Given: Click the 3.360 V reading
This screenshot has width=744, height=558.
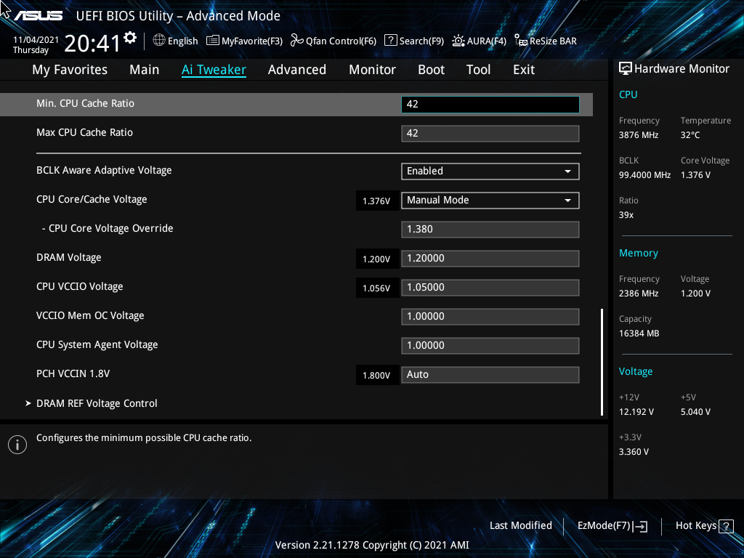Looking at the screenshot, I should (x=634, y=452).
